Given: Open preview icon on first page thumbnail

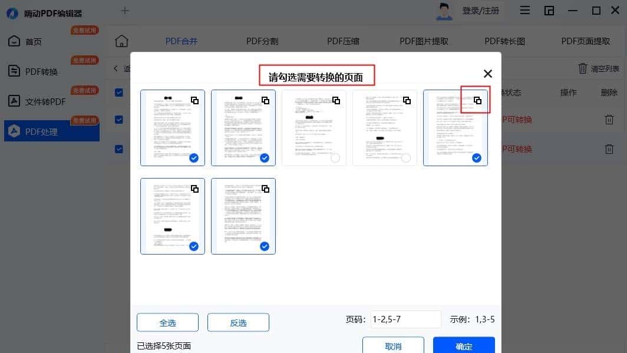Looking at the screenshot, I should 195,100.
